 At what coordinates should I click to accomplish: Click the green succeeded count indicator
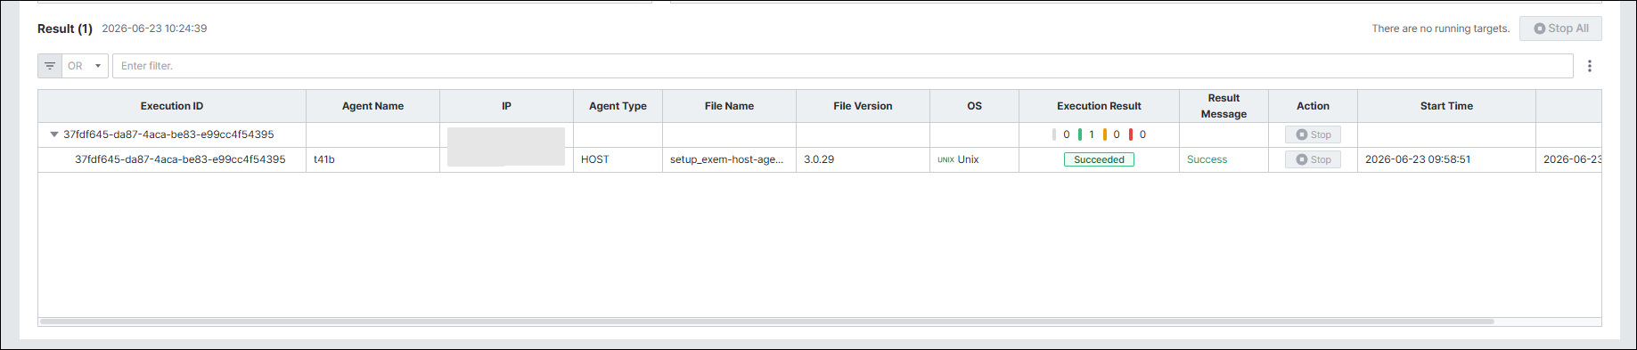click(1086, 134)
